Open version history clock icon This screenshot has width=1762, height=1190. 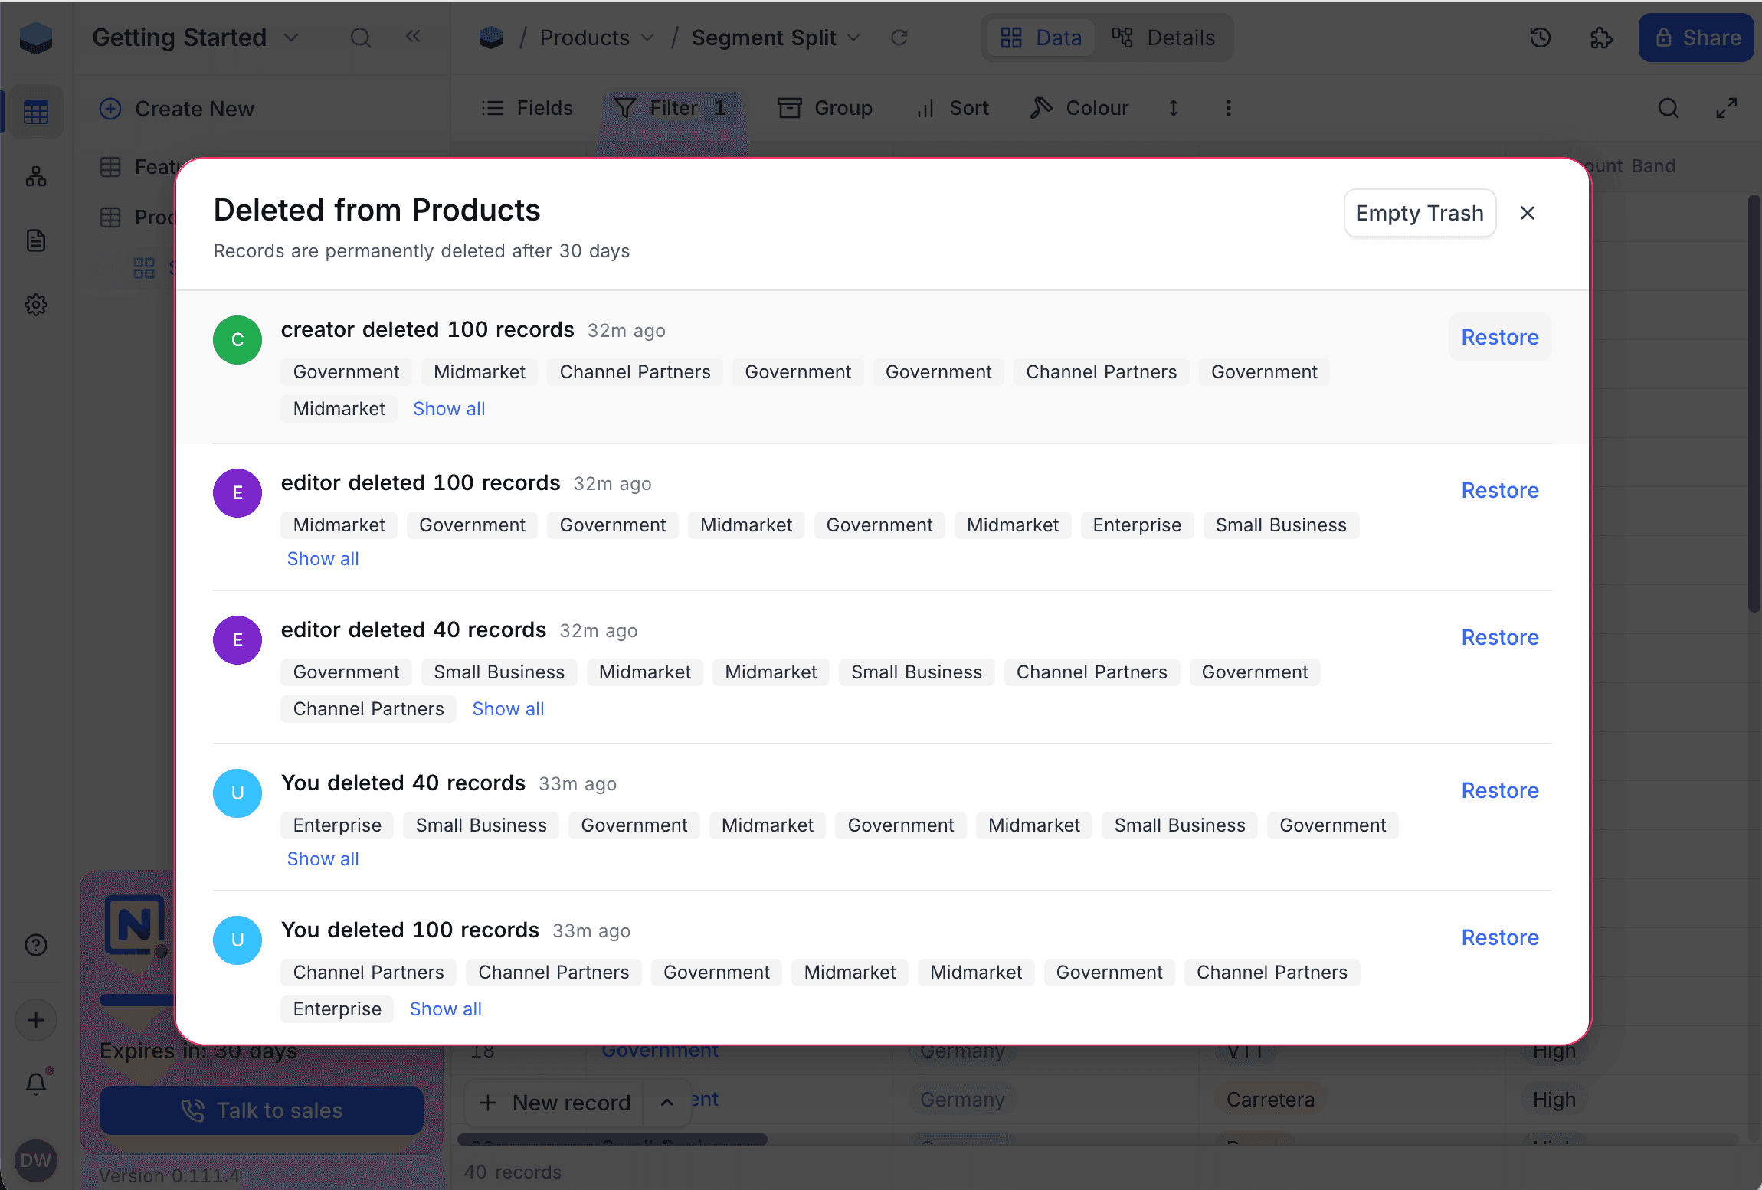1540,37
